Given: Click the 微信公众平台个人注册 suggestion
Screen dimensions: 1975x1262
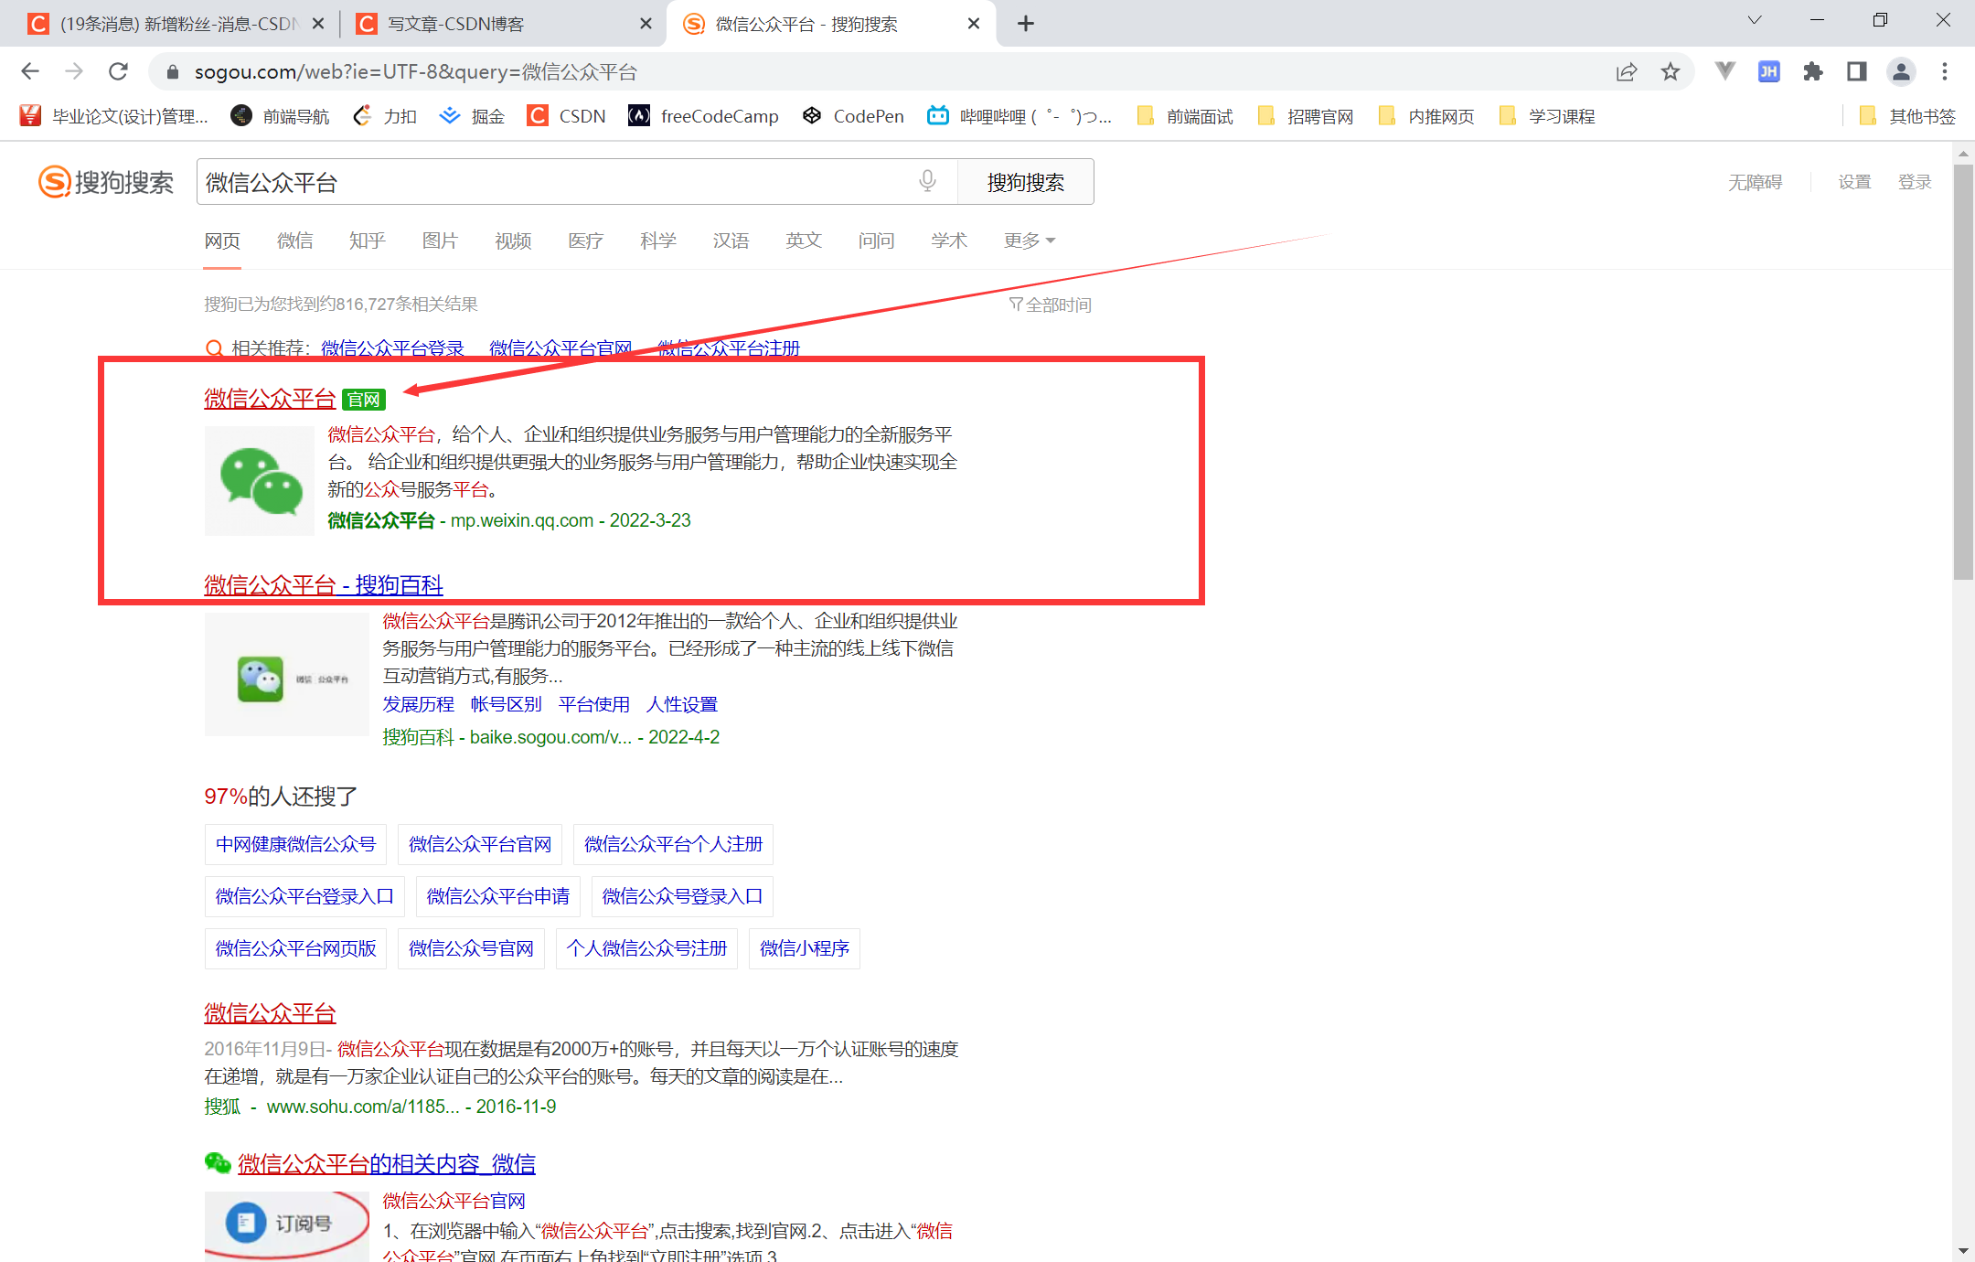Looking at the screenshot, I should click(x=673, y=844).
